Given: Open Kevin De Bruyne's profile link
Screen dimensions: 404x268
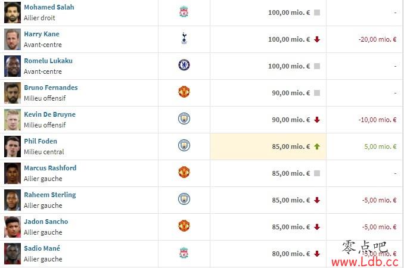Looking at the screenshot, I should [49, 114].
